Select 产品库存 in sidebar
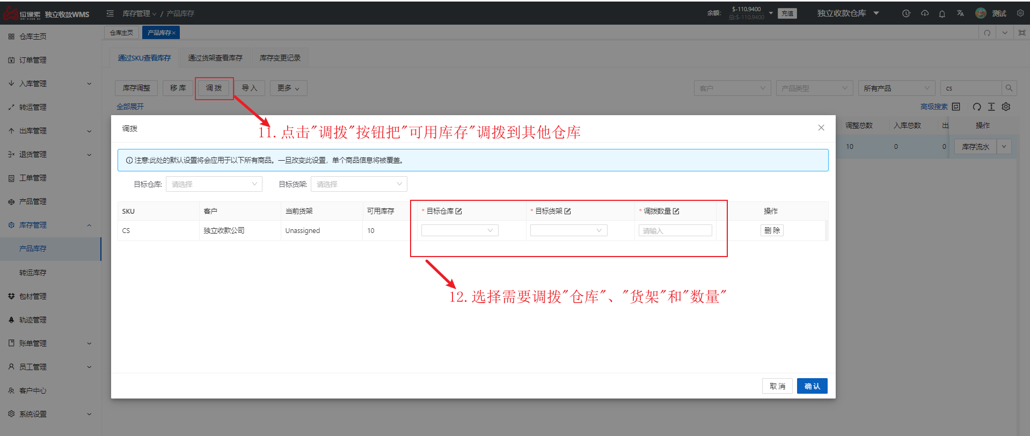The height and width of the screenshot is (436, 1030). [50, 249]
